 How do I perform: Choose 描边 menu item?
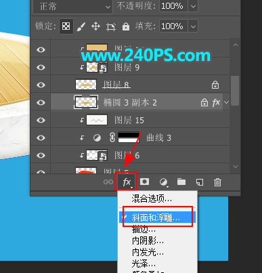(x=157, y=230)
